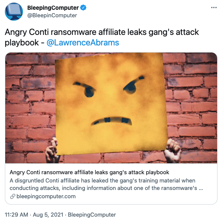Open BleepingComputer profile avatar
Image resolution: width=222 pixels, height=220 pixels.
[14, 12]
